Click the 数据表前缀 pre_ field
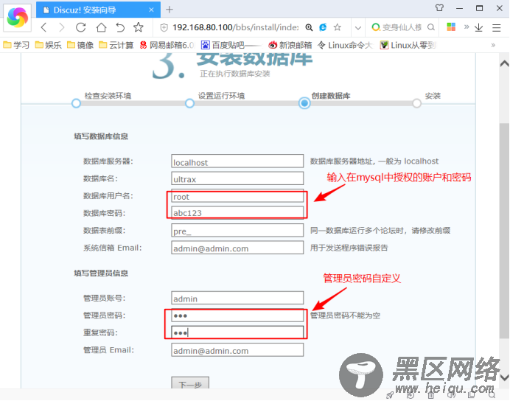The width and height of the screenshot is (510, 401). pyautogui.click(x=237, y=231)
